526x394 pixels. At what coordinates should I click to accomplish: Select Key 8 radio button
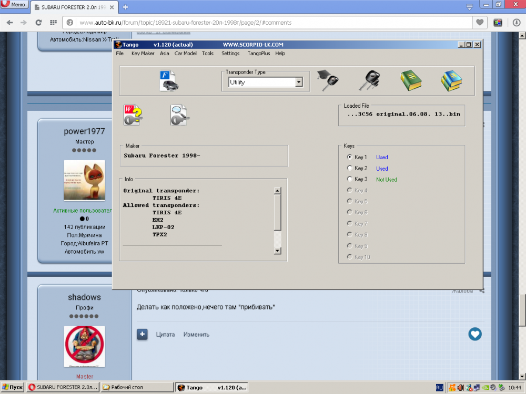click(x=350, y=234)
